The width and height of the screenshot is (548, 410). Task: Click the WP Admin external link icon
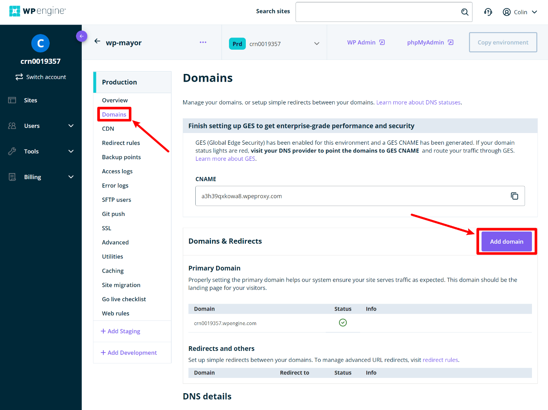(x=382, y=42)
